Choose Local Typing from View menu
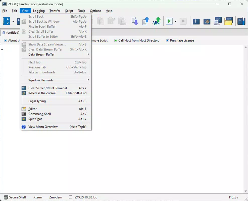Image resolution: width=248 pixels, height=201 pixels. [x=56, y=101]
